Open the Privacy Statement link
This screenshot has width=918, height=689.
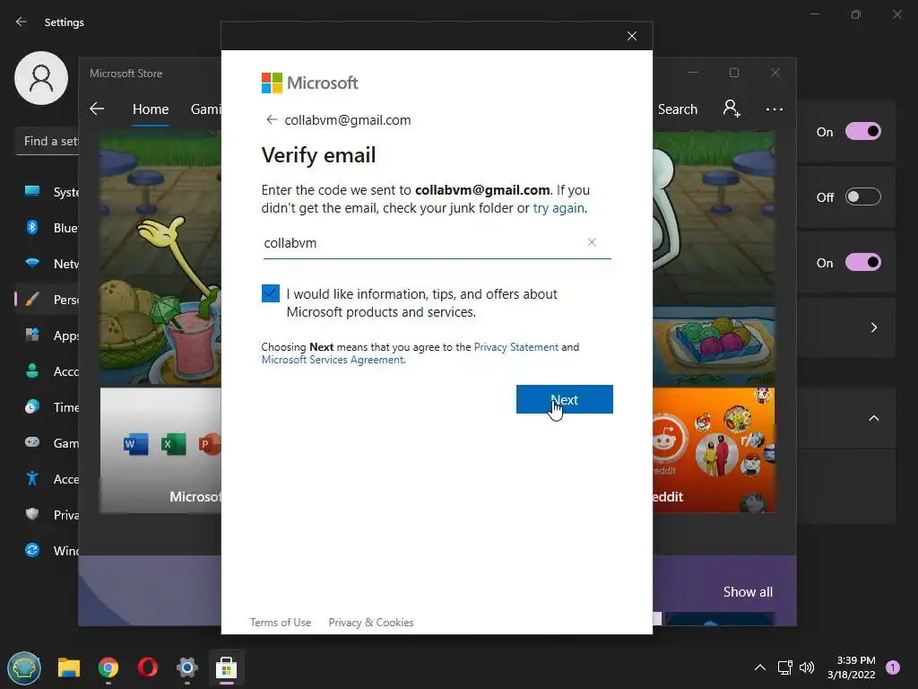click(x=515, y=347)
